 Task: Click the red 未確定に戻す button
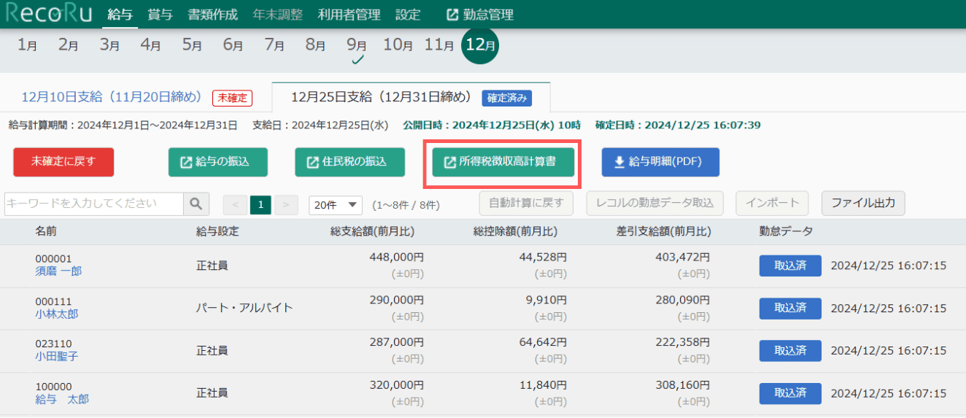click(x=63, y=162)
